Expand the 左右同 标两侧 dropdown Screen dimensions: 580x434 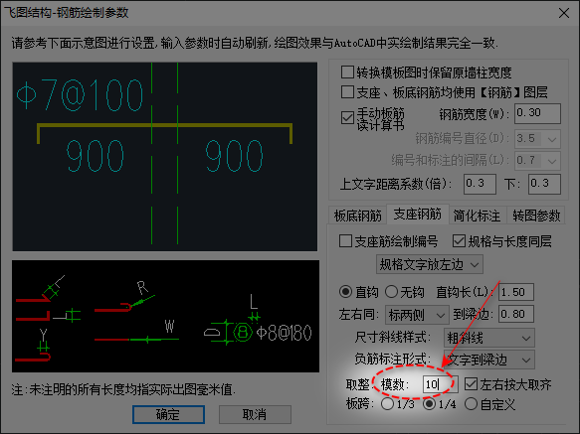(417, 315)
